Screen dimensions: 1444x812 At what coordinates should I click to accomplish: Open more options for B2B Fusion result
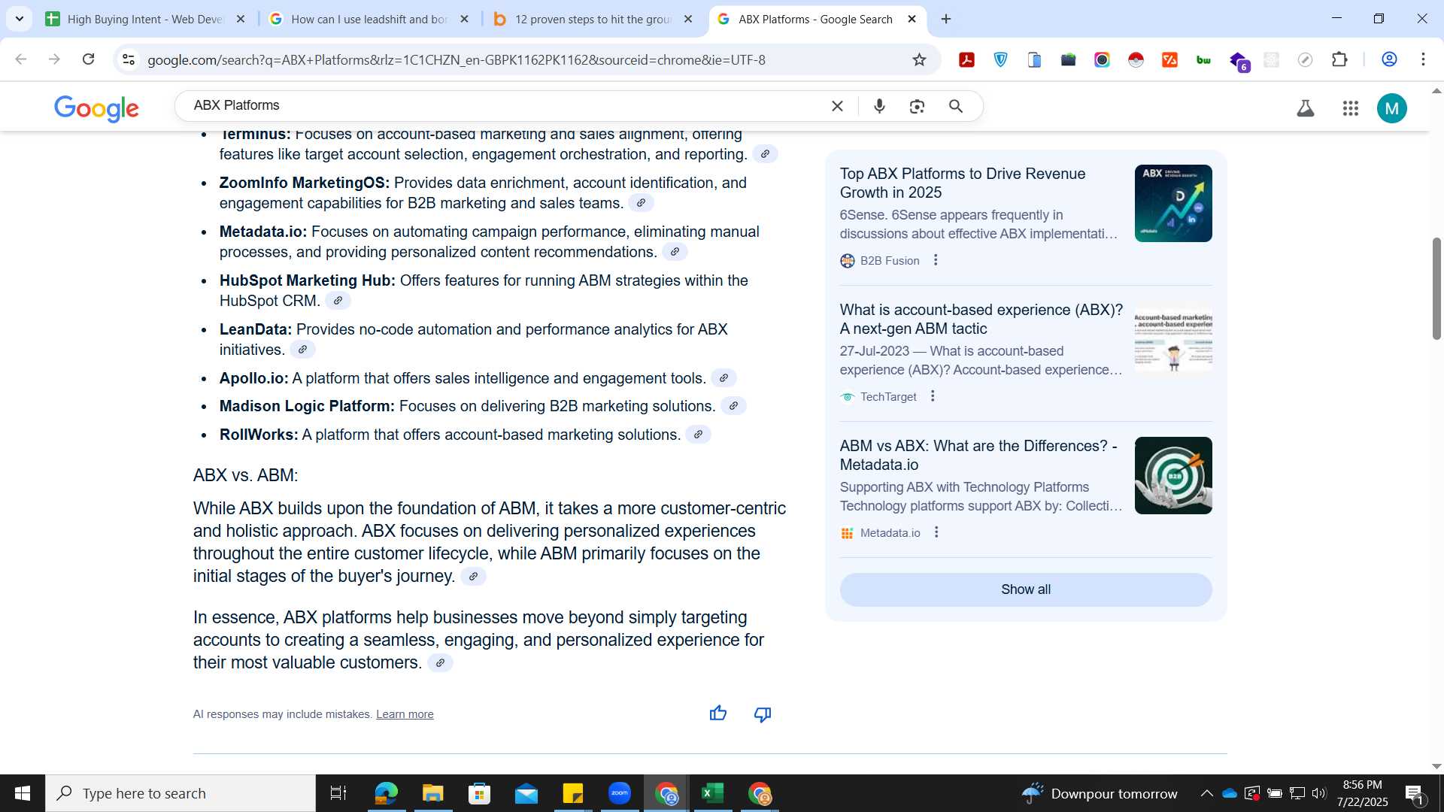[x=936, y=260]
